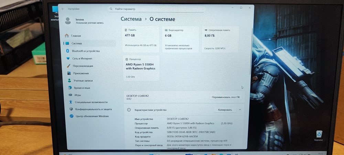Open the Процессор AMD Ryzen card
This screenshot has width=344, height=155.
click(x=141, y=68)
